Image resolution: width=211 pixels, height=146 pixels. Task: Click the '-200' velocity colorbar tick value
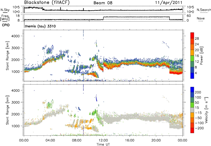tap(199, 128)
